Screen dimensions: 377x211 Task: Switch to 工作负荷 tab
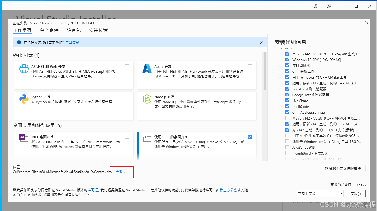(22, 30)
